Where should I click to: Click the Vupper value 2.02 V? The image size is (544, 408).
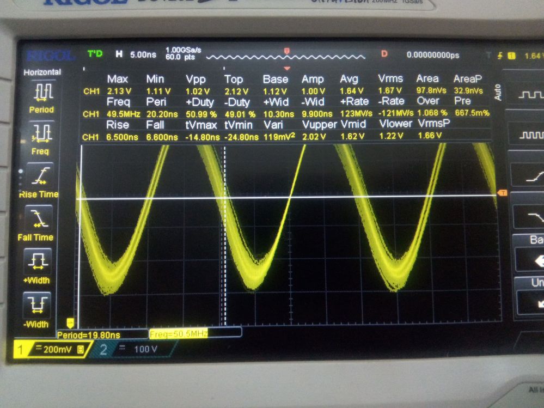pos(314,136)
